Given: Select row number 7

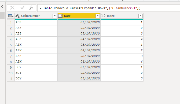Looking at the screenshot, I should point(11,56).
